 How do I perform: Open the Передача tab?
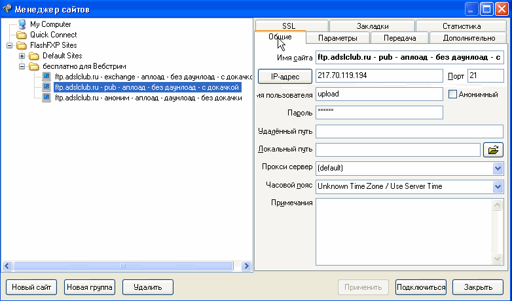click(399, 38)
